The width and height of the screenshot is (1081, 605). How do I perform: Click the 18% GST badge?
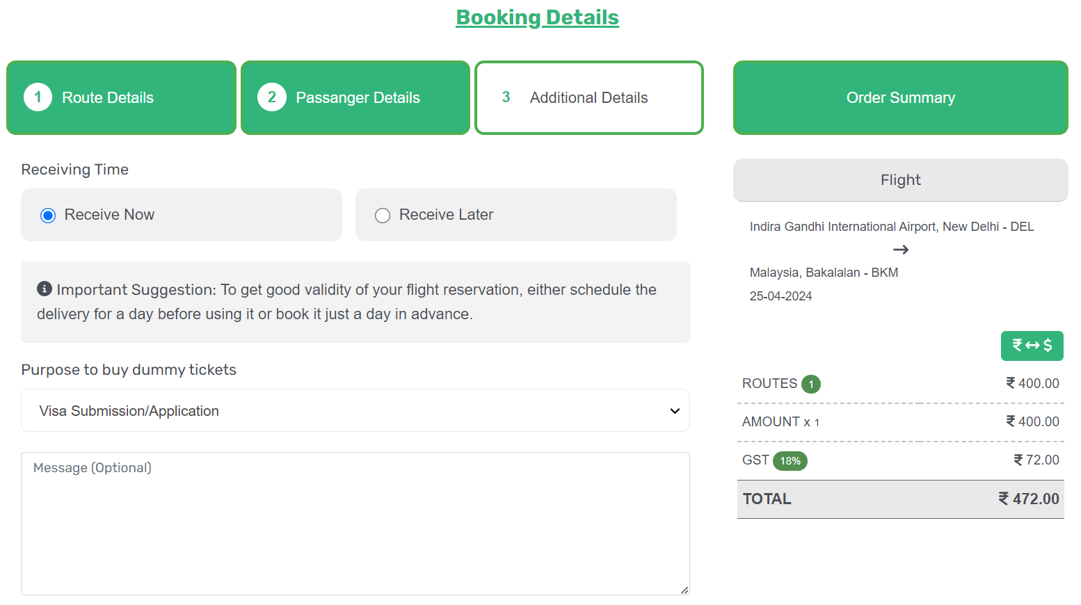(790, 460)
